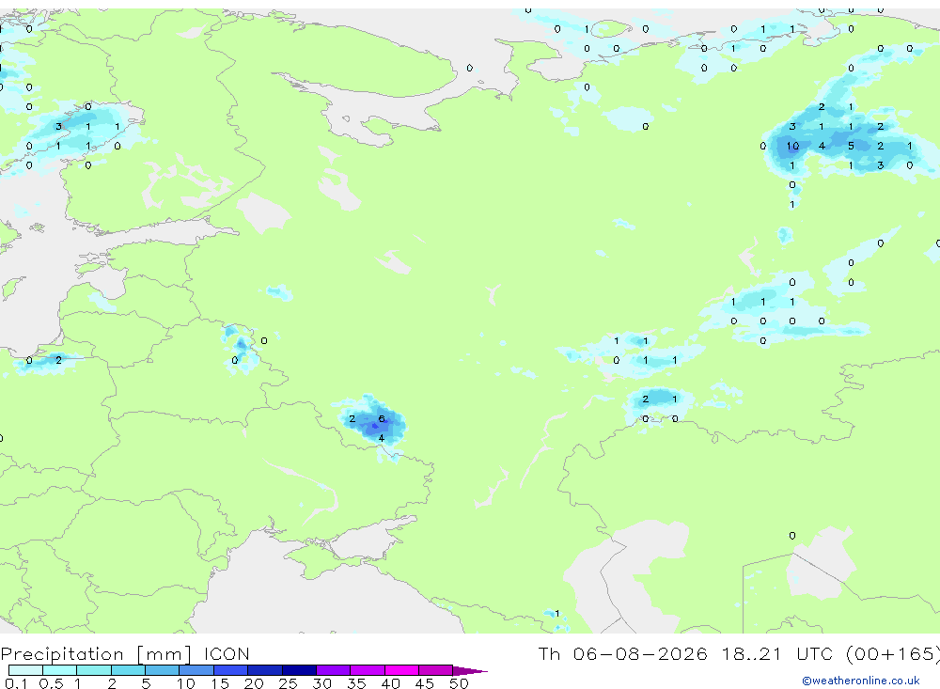
Task: Click the 0.1–0.5 mm lightest cyan legend swatch
Action: 25,670
